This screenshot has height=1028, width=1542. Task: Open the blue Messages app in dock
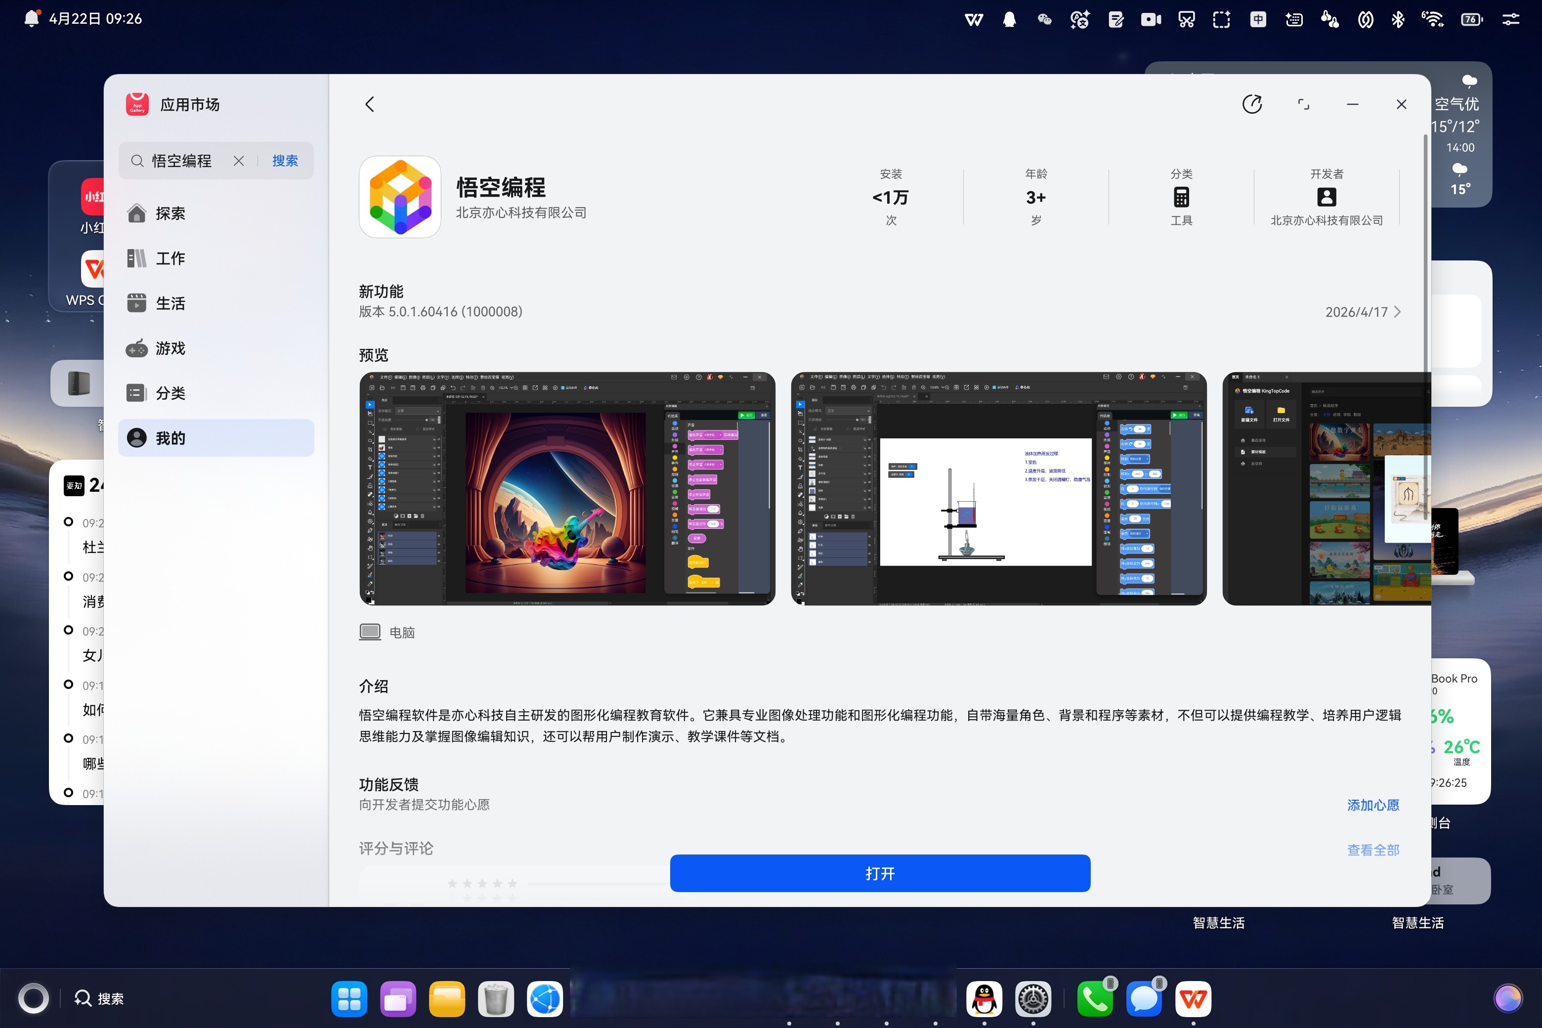1144,998
